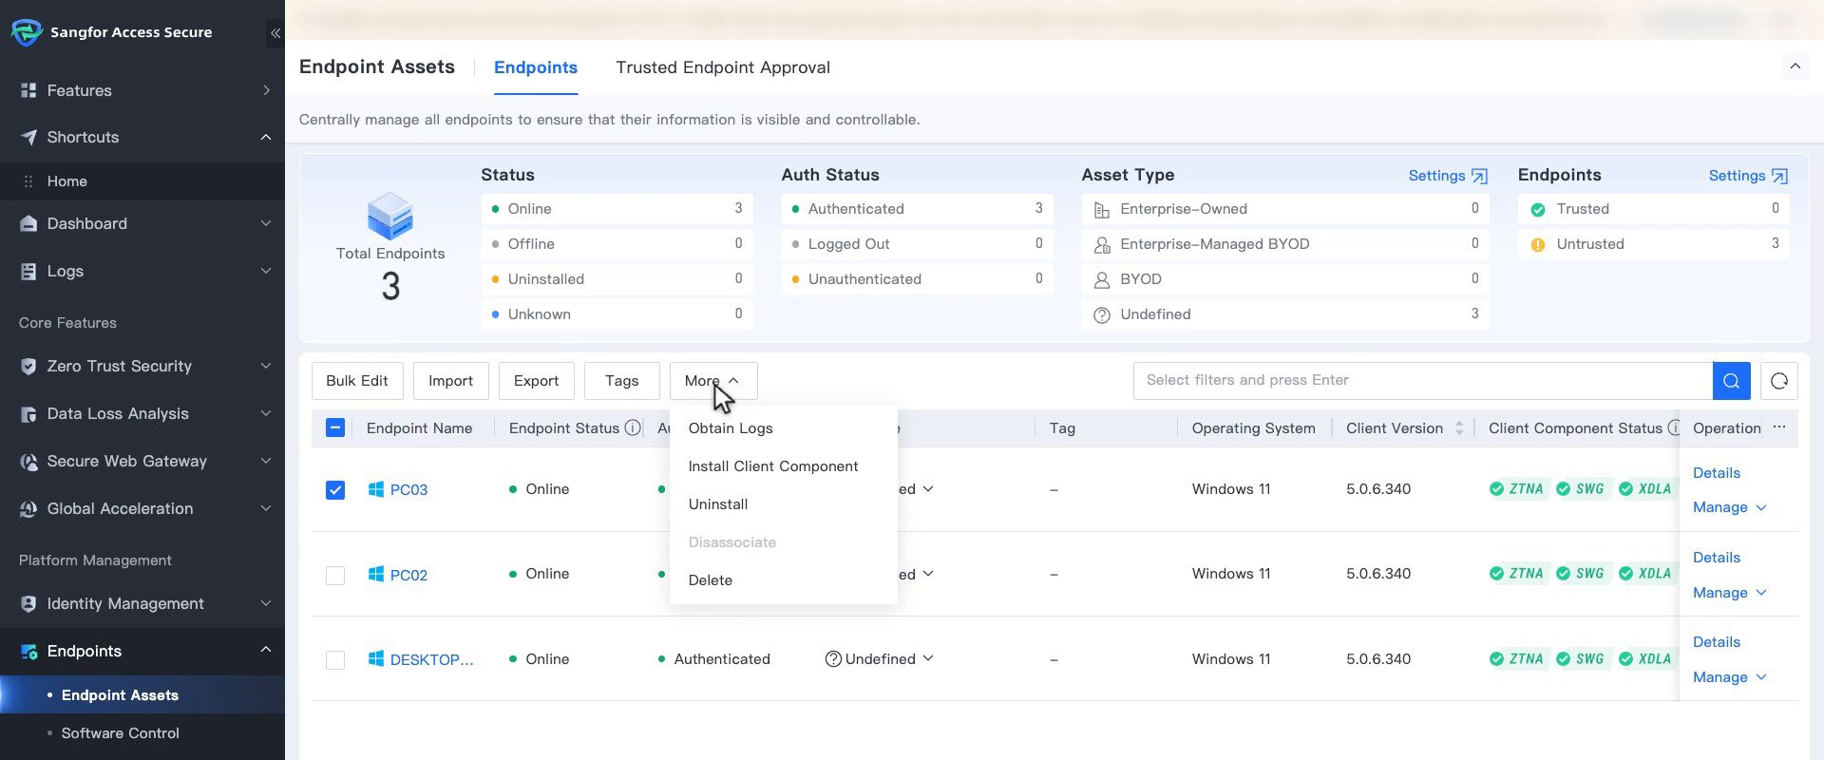Click the Global Acceleration icon
Image resolution: width=1824 pixels, height=760 pixels.
(x=28, y=508)
